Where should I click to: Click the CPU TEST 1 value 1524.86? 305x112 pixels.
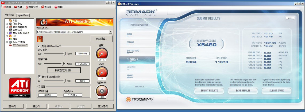(x=270, y=43)
